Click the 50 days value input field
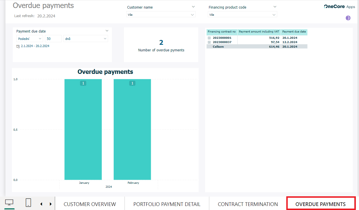The width and height of the screenshot is (359, 210). pos(53,39)
